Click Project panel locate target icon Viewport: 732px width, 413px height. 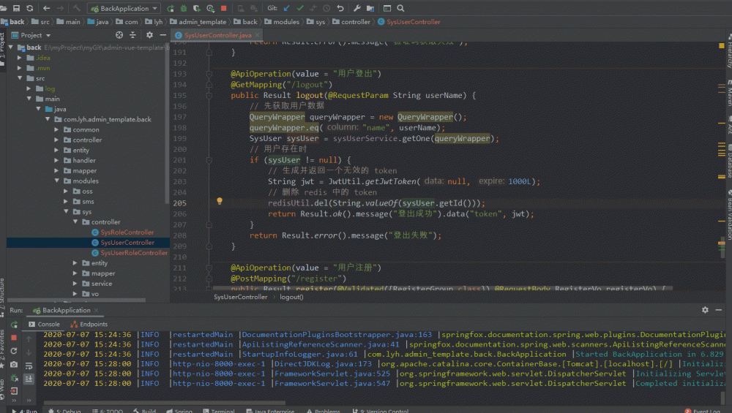coord(119,35)
